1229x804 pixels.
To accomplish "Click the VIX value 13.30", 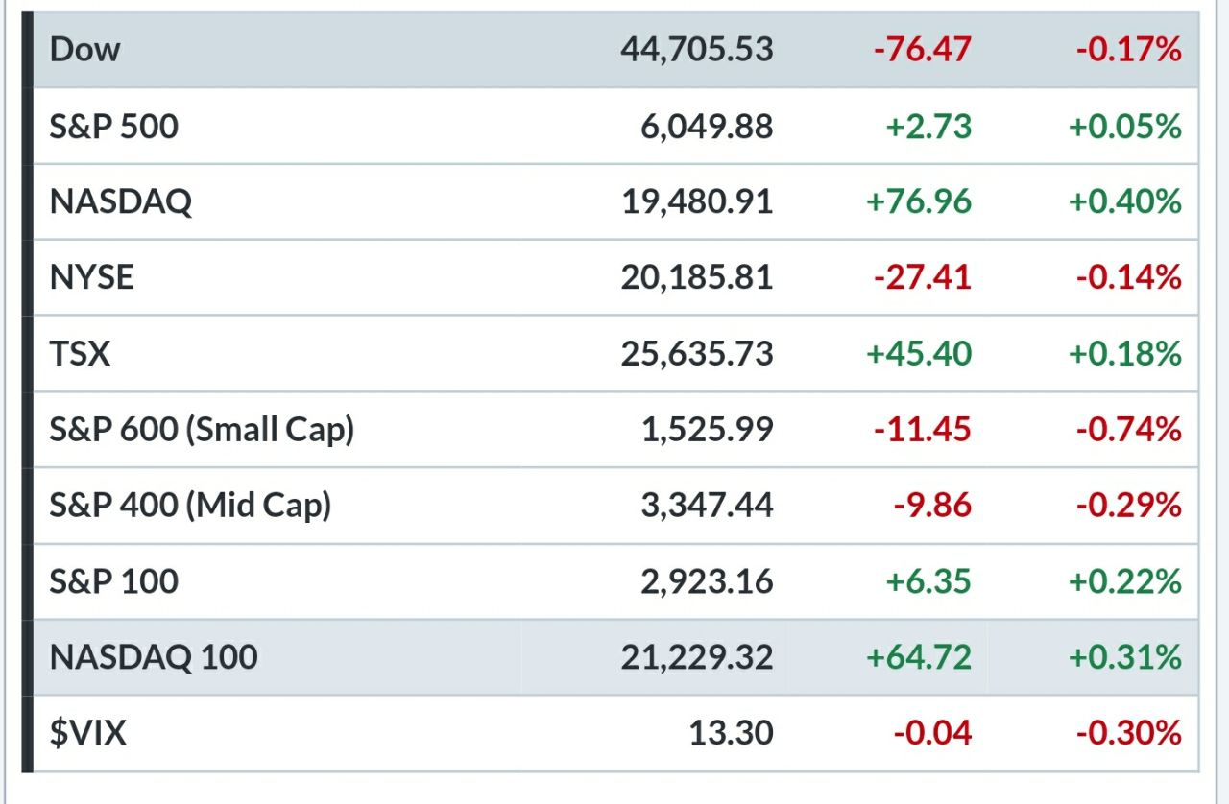I will [731, 733].
